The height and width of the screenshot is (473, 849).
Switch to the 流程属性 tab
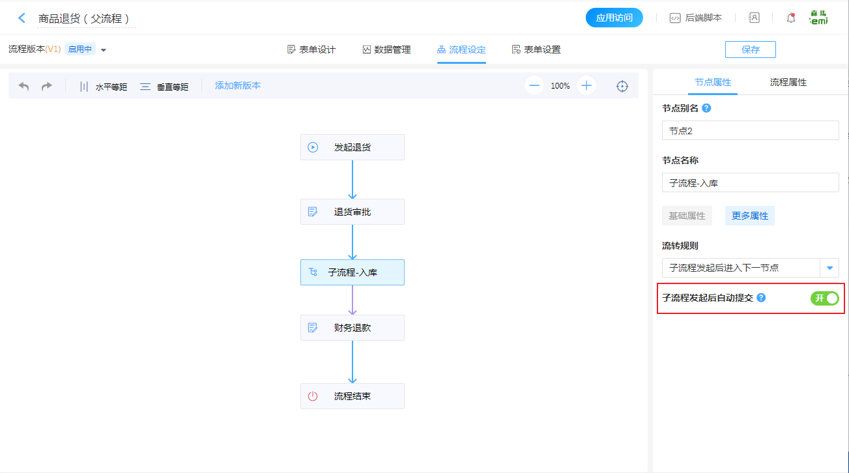(x=788, y=82)
